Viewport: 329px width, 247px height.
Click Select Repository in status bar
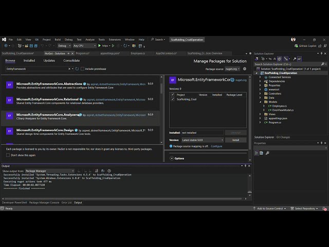pyautogui.click(x=304, y=208)
